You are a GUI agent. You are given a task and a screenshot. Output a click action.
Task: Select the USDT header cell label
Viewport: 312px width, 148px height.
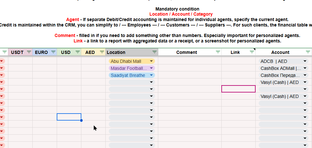pos(17,52)
